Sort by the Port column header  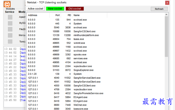coord(55,15)
